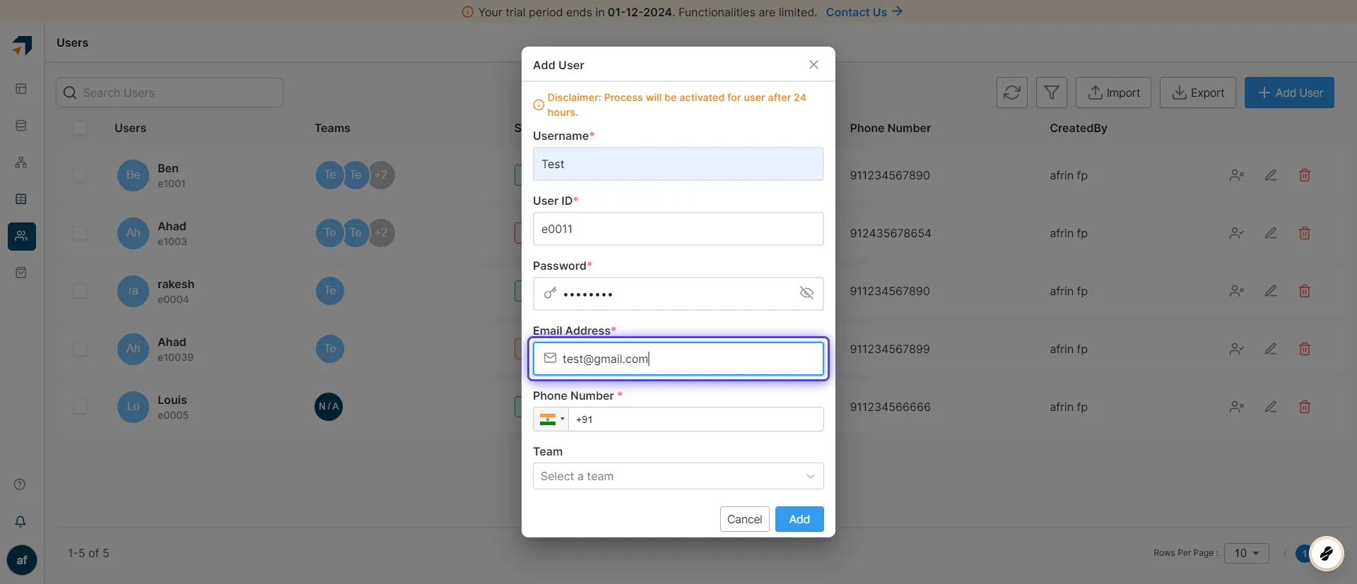Follow the Contact Us link
Viewport: 1357px width, 584px height.
864,12
